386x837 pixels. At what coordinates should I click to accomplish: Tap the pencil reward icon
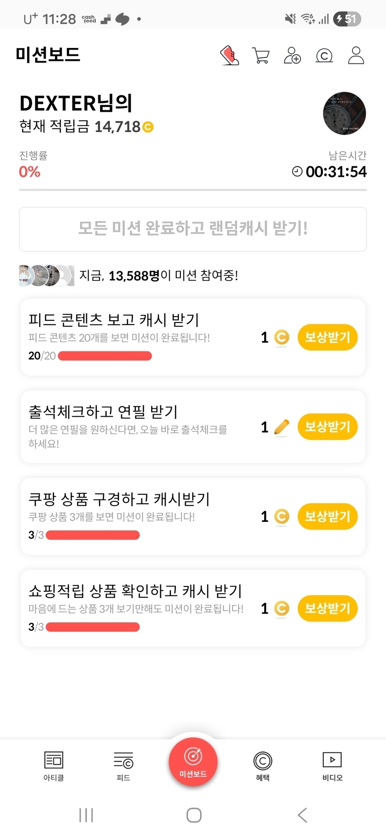point(282,427)
